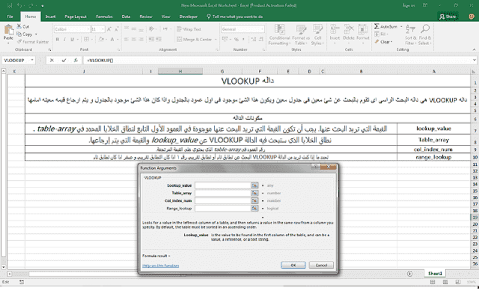Click Merge & Center

click(194, 39)
